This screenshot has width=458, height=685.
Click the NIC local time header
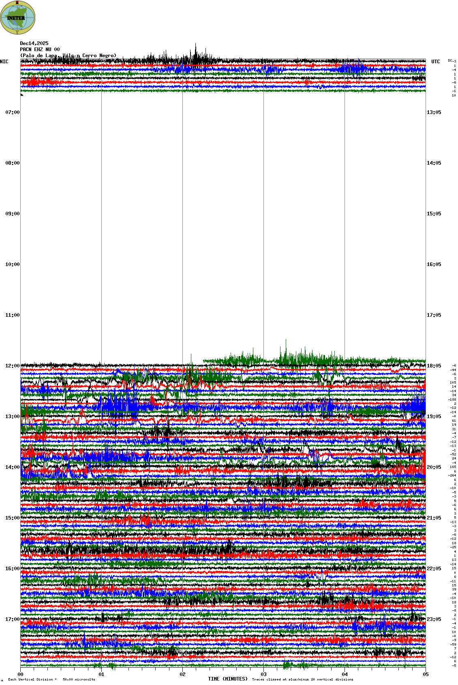(4, 62)
